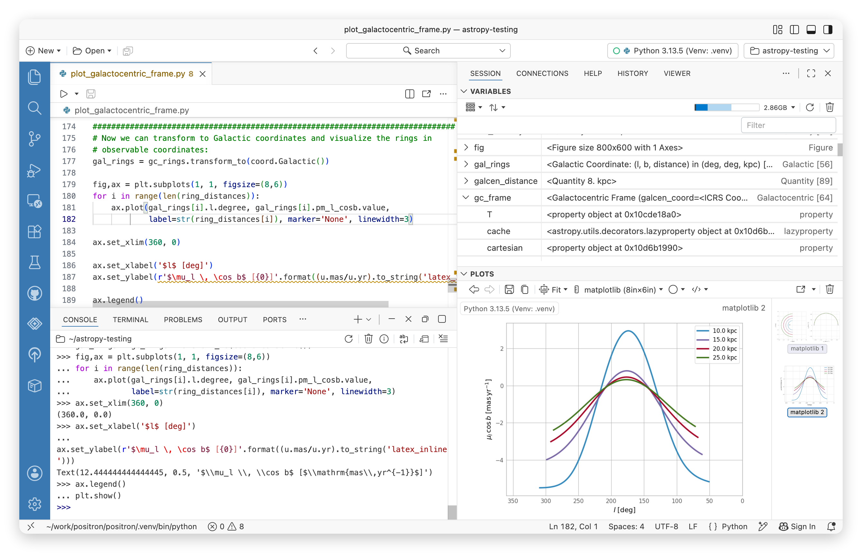Delete all variables with trash icon

(829, 107)
